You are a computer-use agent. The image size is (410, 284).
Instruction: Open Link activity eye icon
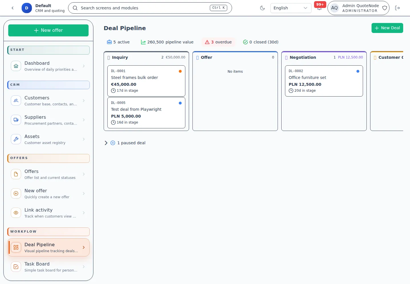pyautogui.click(x=16, y=213)
